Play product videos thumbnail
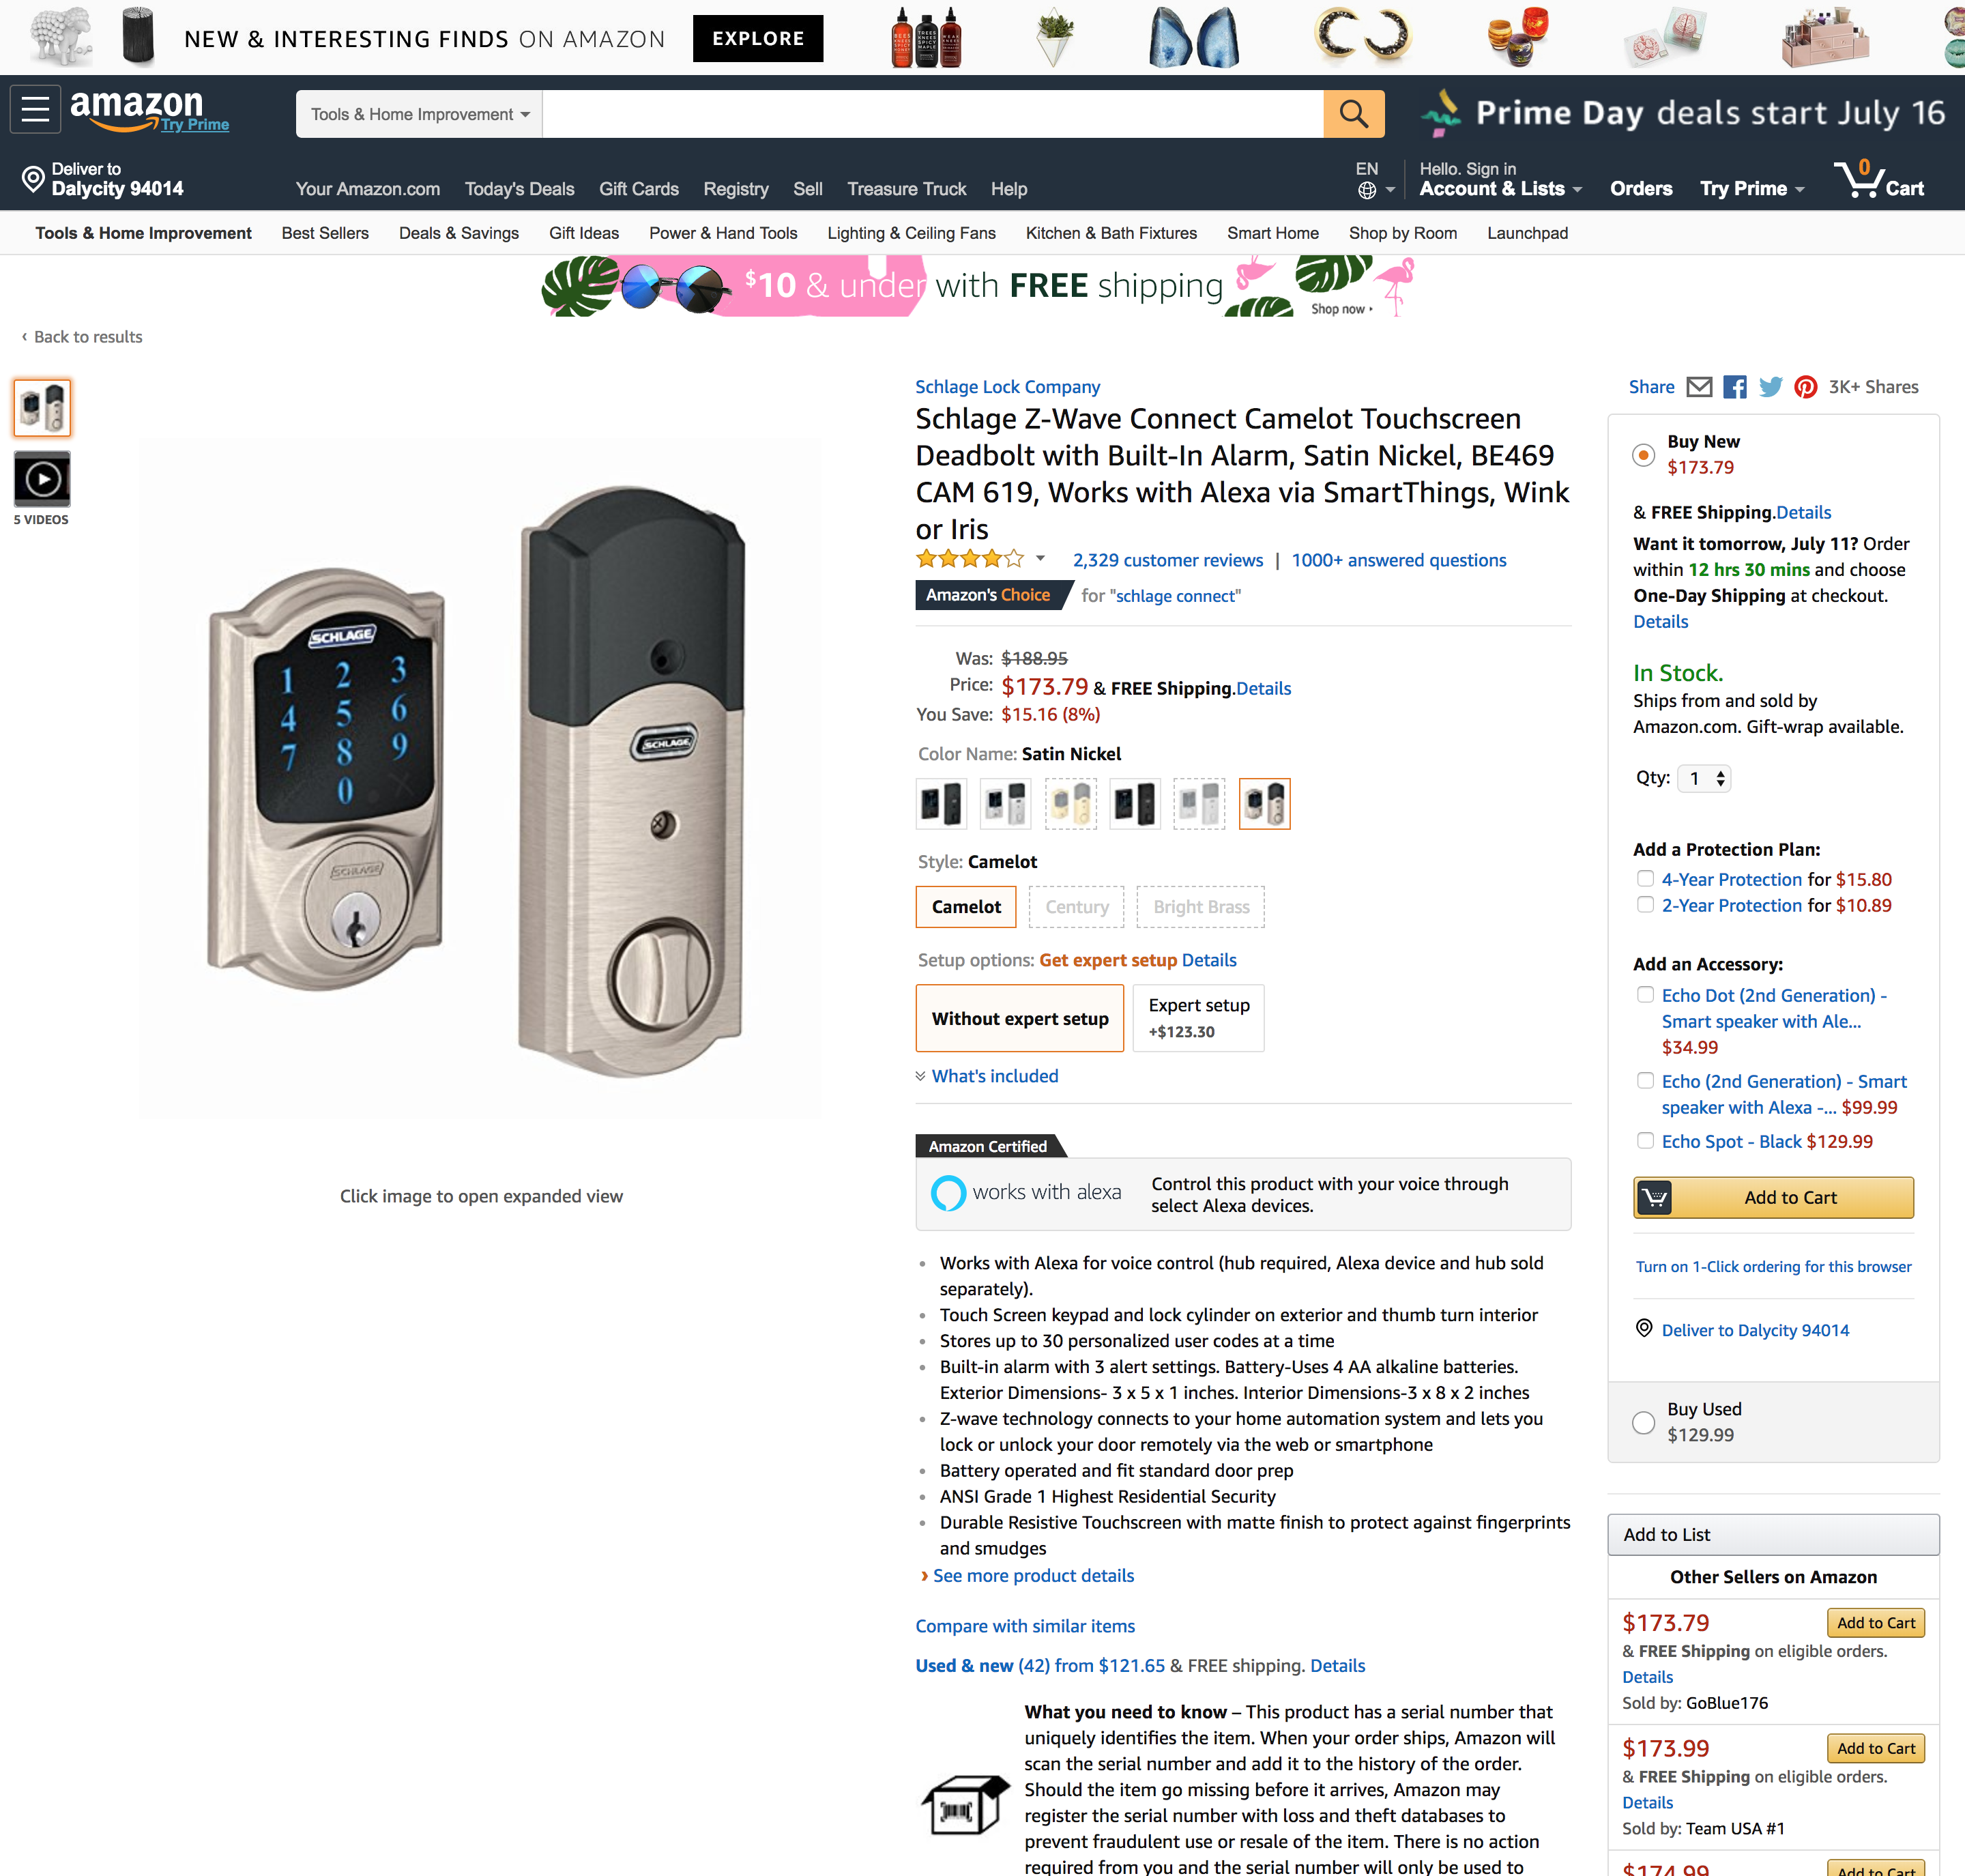Screen dimensions: 1965x1876 click(x=42, y=479)
